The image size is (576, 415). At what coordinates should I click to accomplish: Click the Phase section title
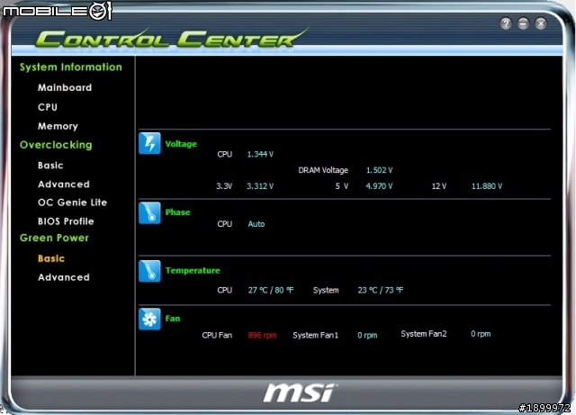click(x=178, y=212)
